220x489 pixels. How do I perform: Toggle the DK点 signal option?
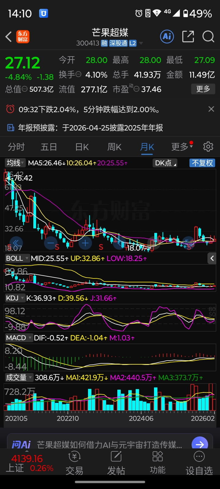click(x=165, y=163)
